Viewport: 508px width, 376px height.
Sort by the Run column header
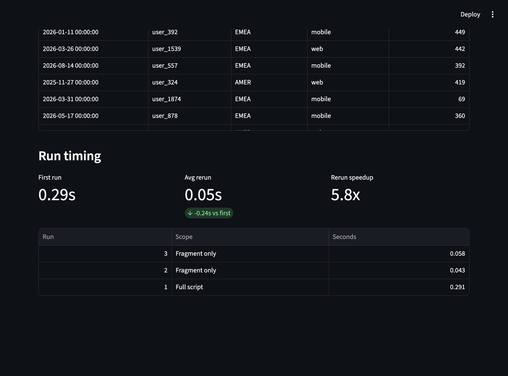point(105,237)
